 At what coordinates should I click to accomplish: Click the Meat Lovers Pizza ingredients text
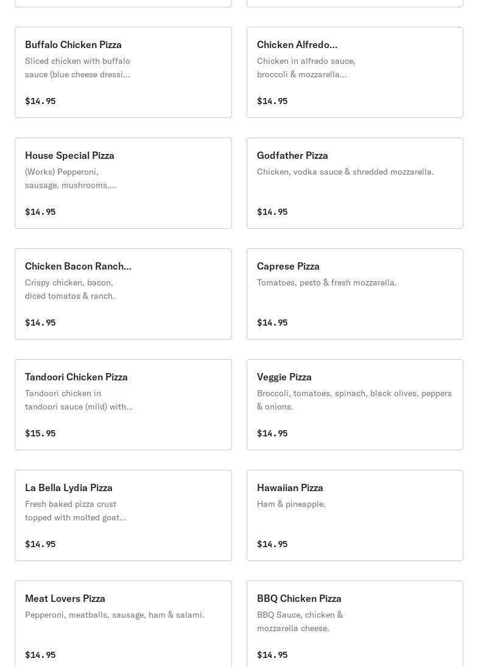[114, 615]
